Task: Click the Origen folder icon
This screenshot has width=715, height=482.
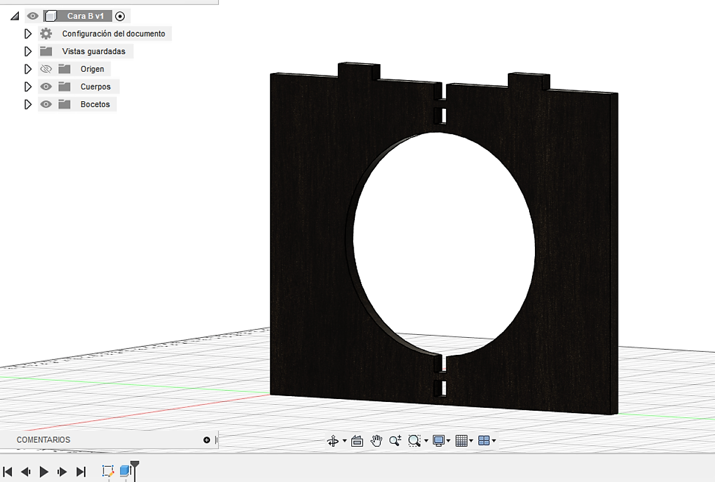Action: (64, 69)
